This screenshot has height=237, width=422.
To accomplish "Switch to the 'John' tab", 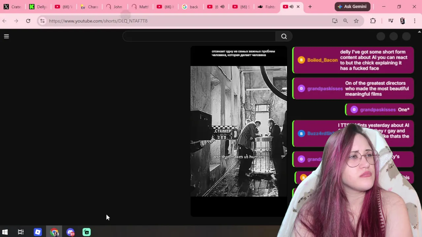I will 114,7.
